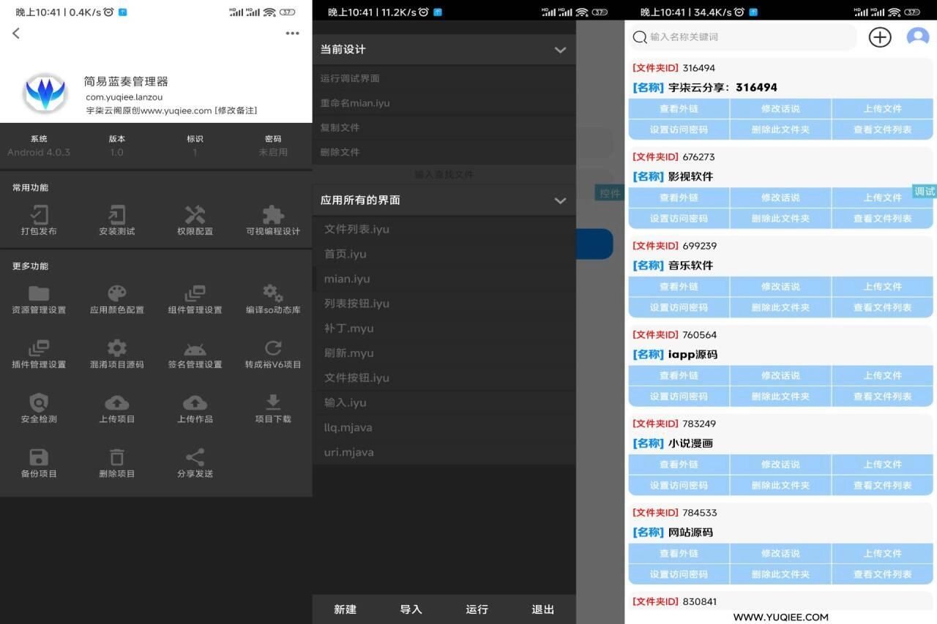The height and width of the screenshot is (624, 937).
Task: Collapse the 应用所有的界面 section
Action: click(560, 199)
